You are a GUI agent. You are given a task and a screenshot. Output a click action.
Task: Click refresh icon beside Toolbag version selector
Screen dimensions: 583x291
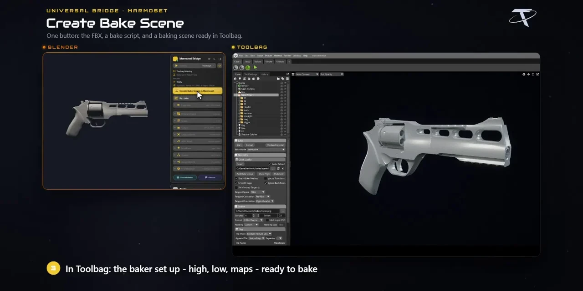(220, 66)
